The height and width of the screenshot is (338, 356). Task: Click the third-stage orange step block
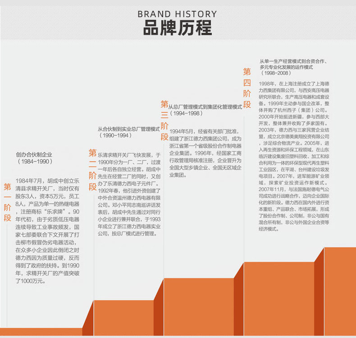[199, 306]
